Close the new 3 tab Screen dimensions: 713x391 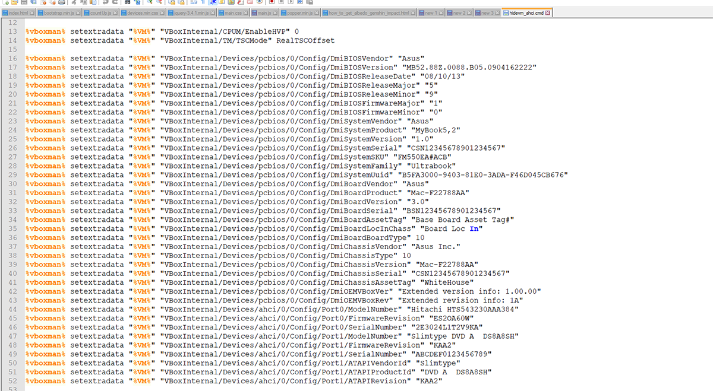[x=497, y=13]
